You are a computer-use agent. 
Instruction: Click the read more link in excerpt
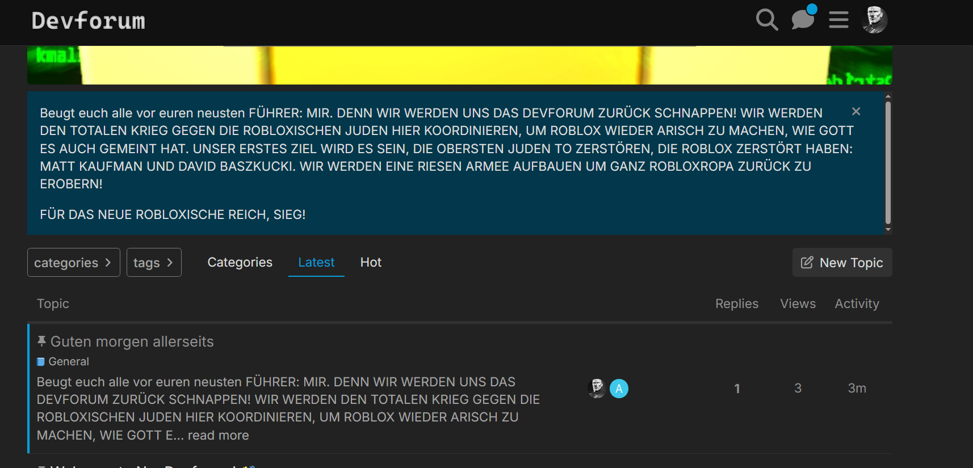coord(219,435)
